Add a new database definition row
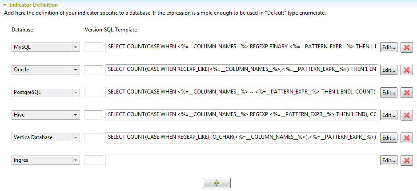Viewport: 417px width, 191px height. [217, 183]
